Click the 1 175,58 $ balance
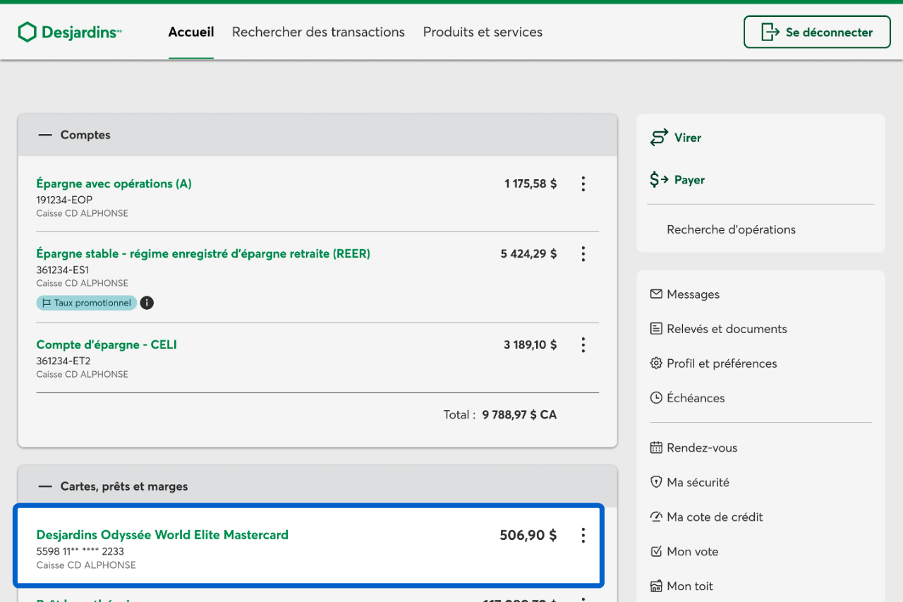 click(x=531, y=183)
